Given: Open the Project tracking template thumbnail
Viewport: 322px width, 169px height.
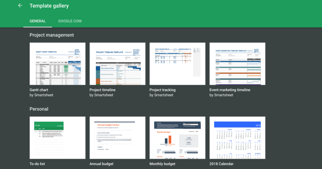Looking at the screenshot, I should coord(177,64).
